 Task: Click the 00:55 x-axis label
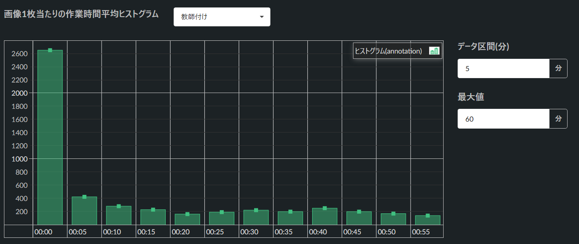pos(420,231)
